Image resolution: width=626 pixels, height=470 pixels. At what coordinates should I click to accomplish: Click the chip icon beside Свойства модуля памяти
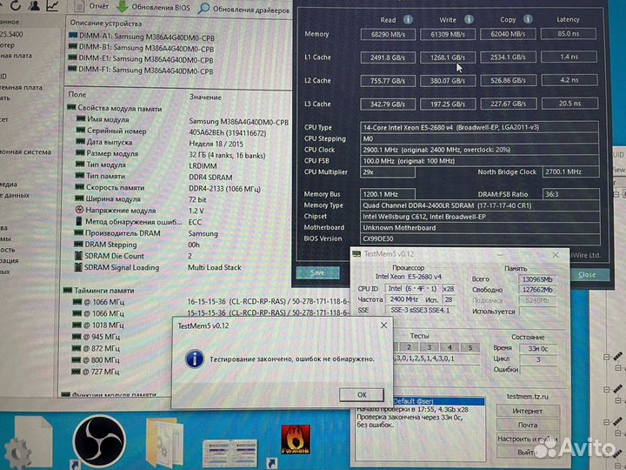(x=71, y=107)
